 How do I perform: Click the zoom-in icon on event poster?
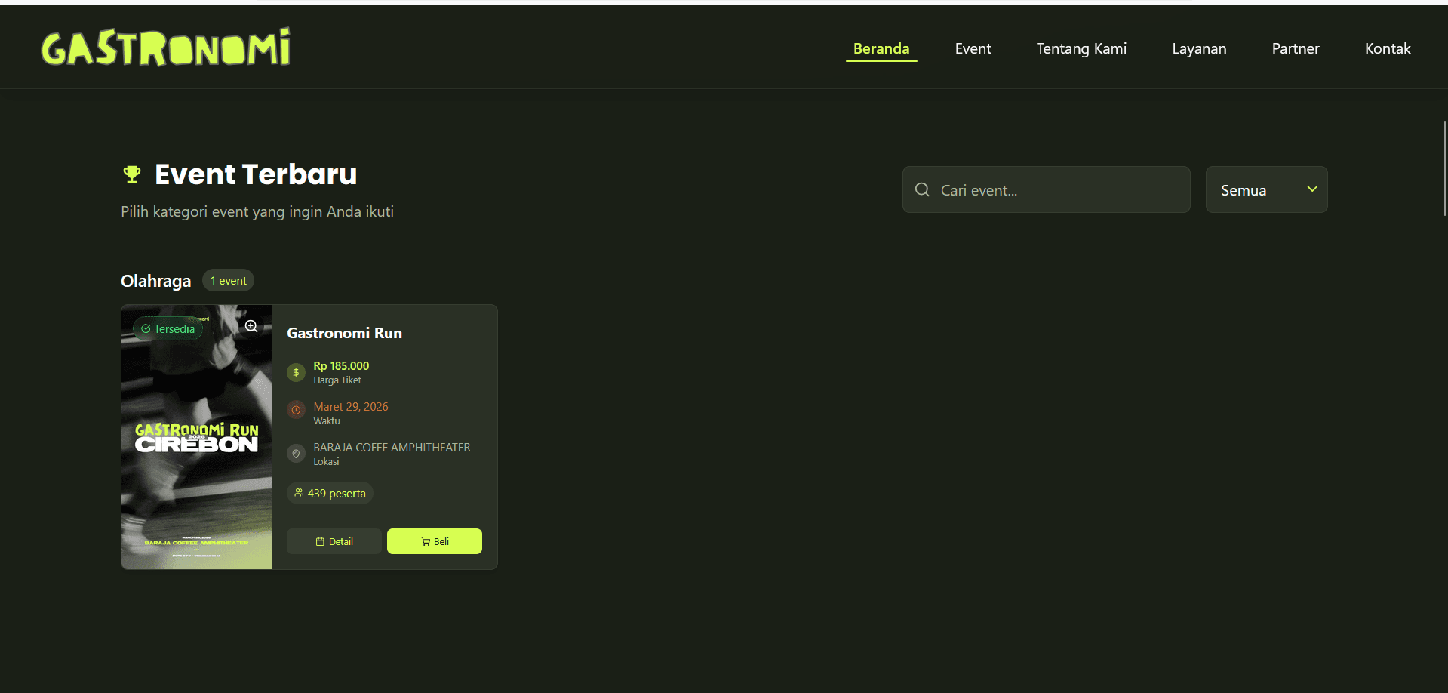251,326
